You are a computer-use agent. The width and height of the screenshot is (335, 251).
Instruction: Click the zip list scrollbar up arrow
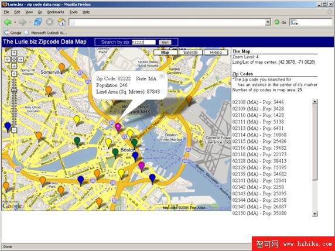click(x=315, y=102)
